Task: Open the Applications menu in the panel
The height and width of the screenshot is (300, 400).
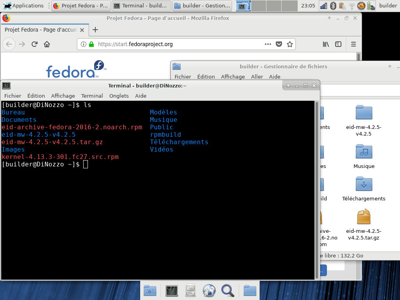Action: [x=23, y=5]
